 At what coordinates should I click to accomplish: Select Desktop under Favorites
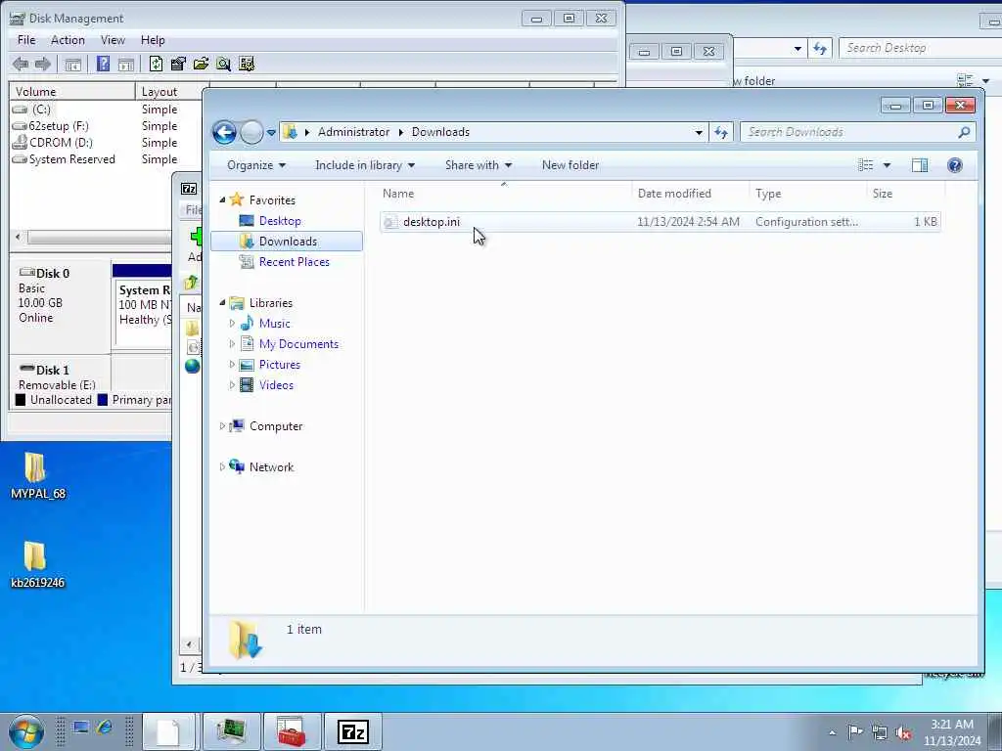(x=280, y=221)
